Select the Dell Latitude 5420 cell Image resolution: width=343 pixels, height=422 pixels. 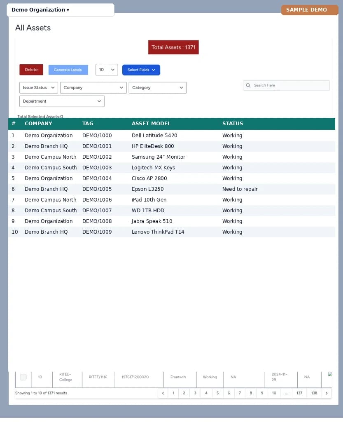tap(154, 136)
